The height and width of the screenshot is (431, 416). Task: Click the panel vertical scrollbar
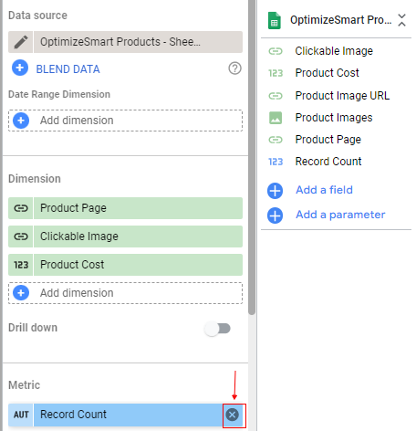click(x=252, y=157)
